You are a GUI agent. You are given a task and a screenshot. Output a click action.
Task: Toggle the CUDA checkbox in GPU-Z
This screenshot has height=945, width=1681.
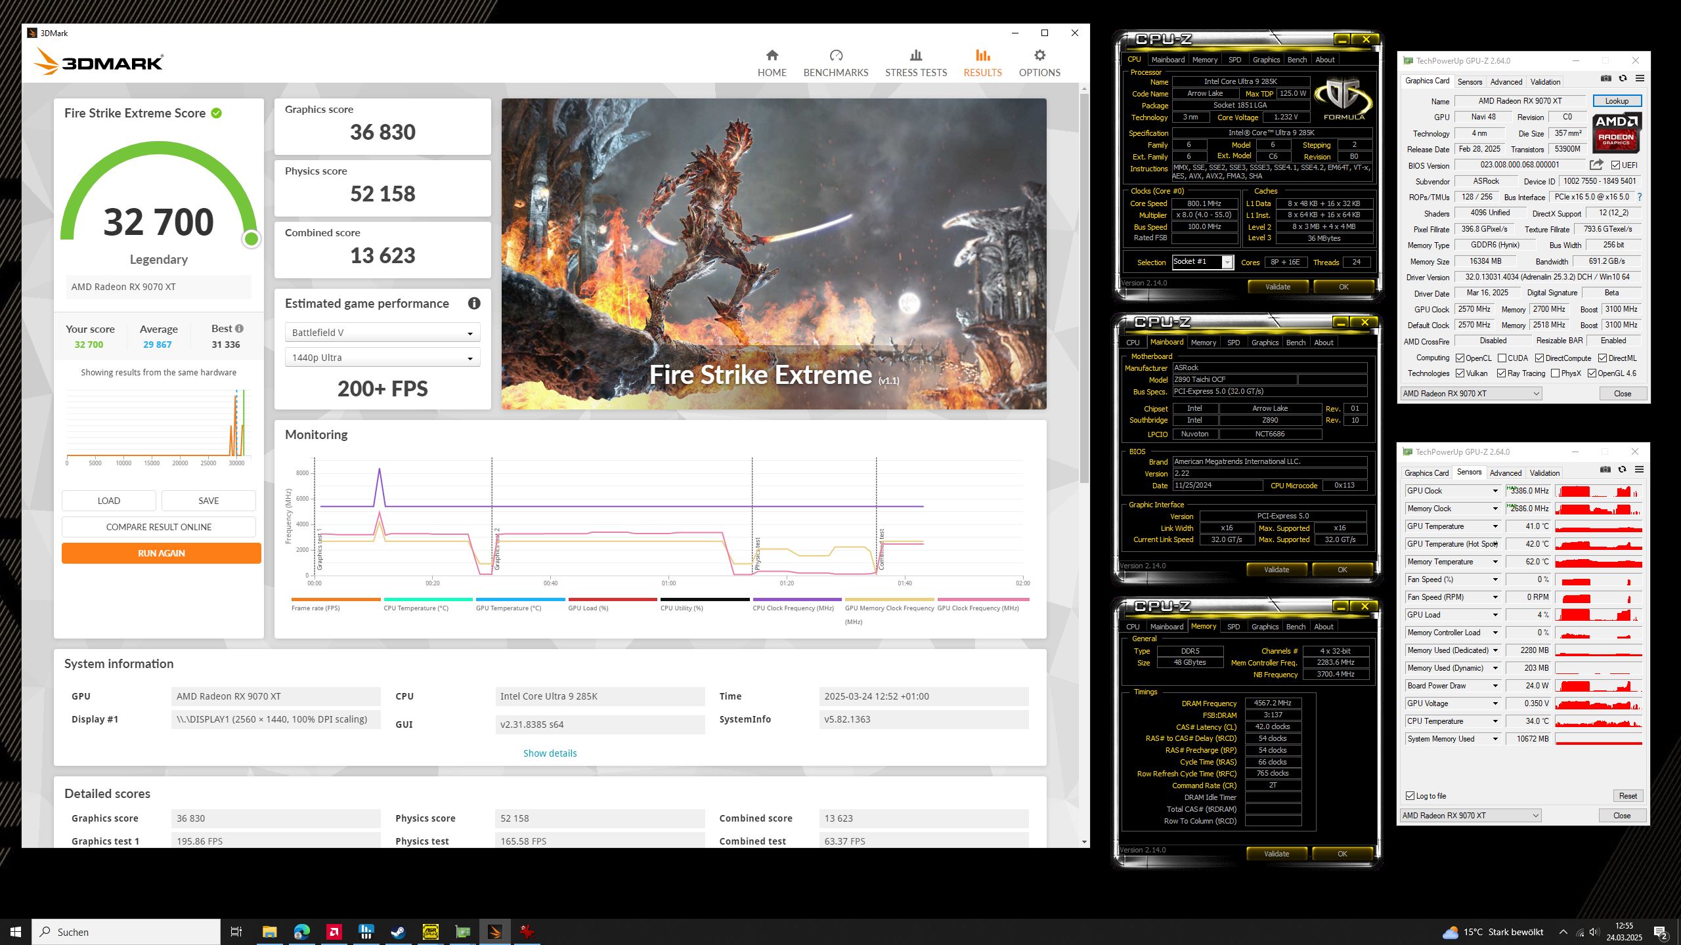click(1502, 358)
